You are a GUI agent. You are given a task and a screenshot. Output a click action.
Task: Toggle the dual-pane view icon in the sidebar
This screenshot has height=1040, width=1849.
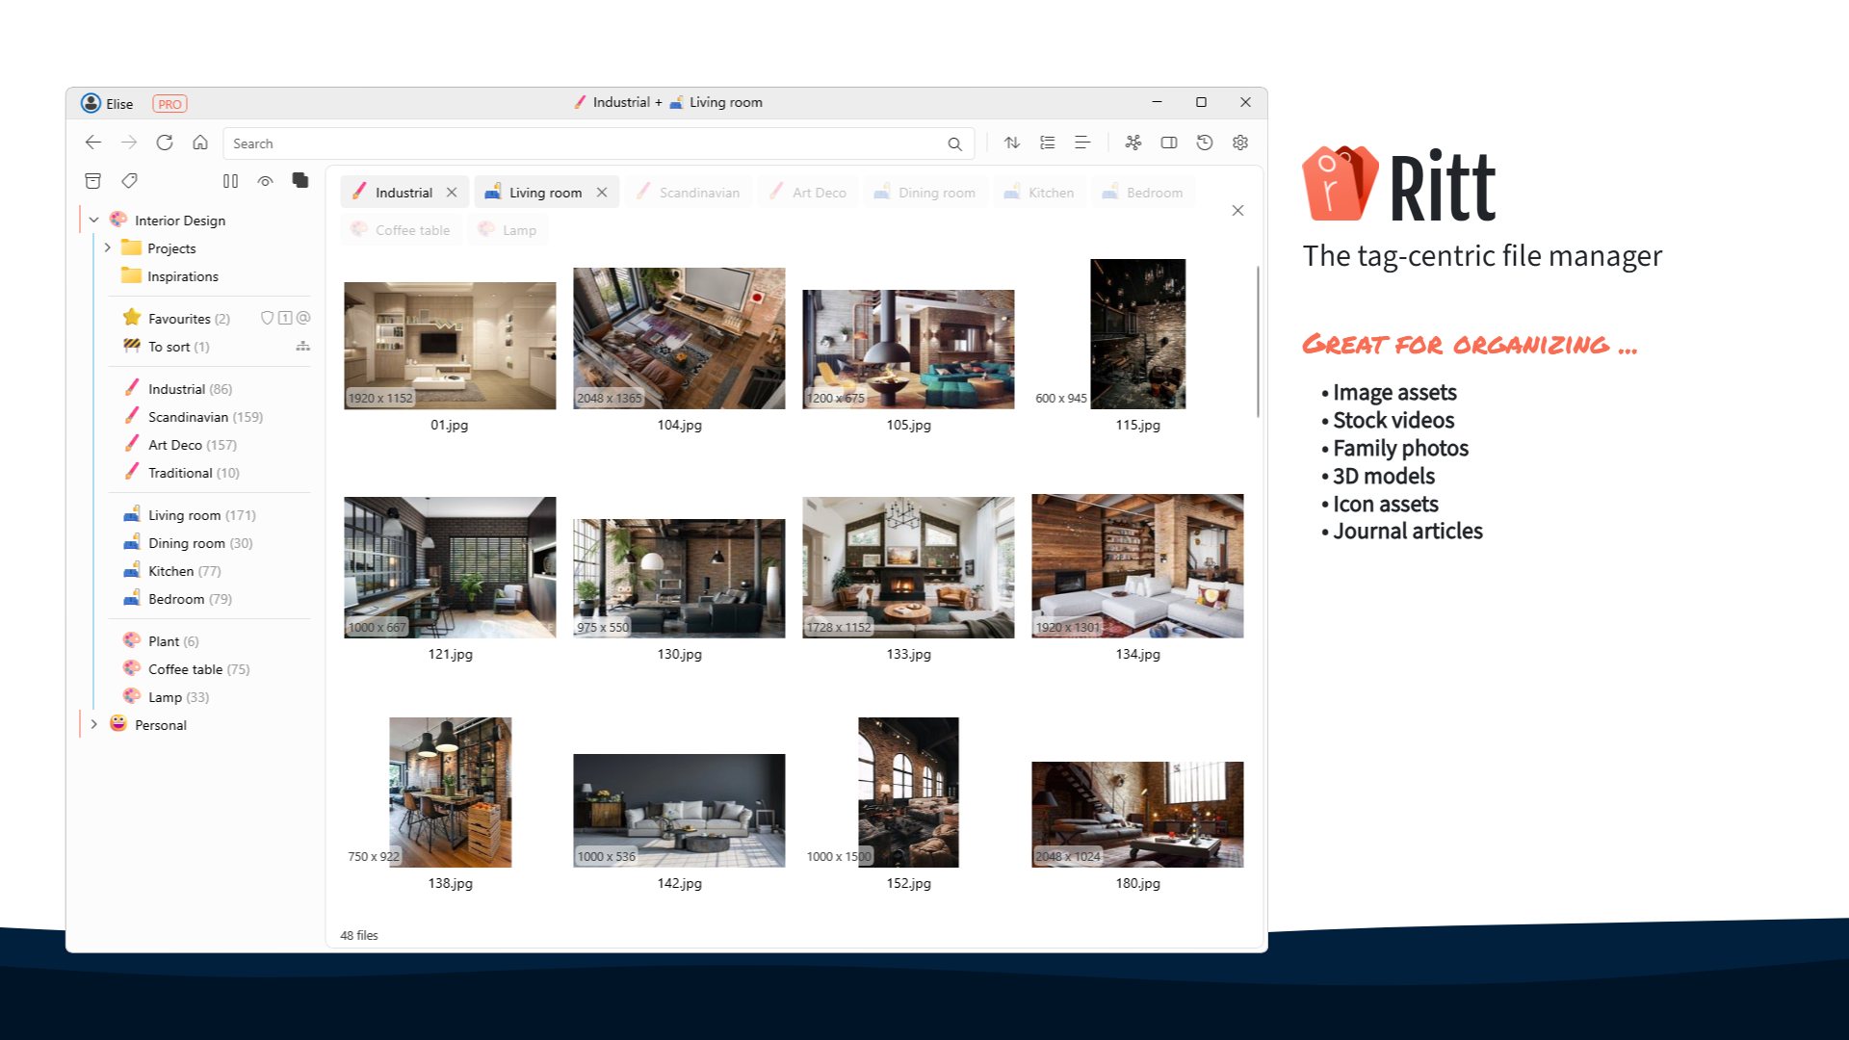(x=230, y=181)
